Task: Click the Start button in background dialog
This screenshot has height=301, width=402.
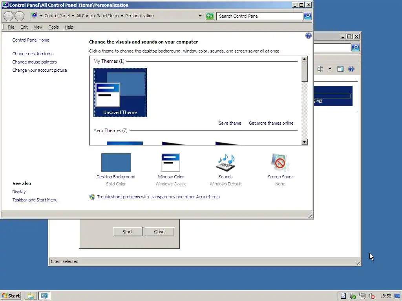Action: (128, 232)
